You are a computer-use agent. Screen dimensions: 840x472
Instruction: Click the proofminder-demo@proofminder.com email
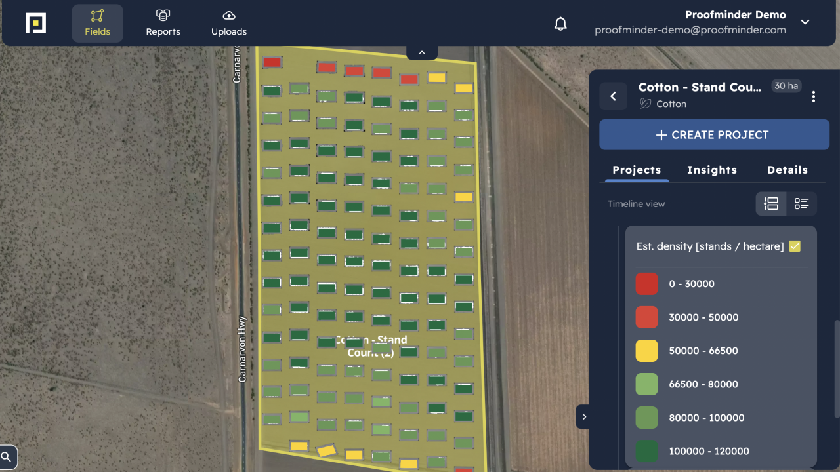[x=690, y=30]
